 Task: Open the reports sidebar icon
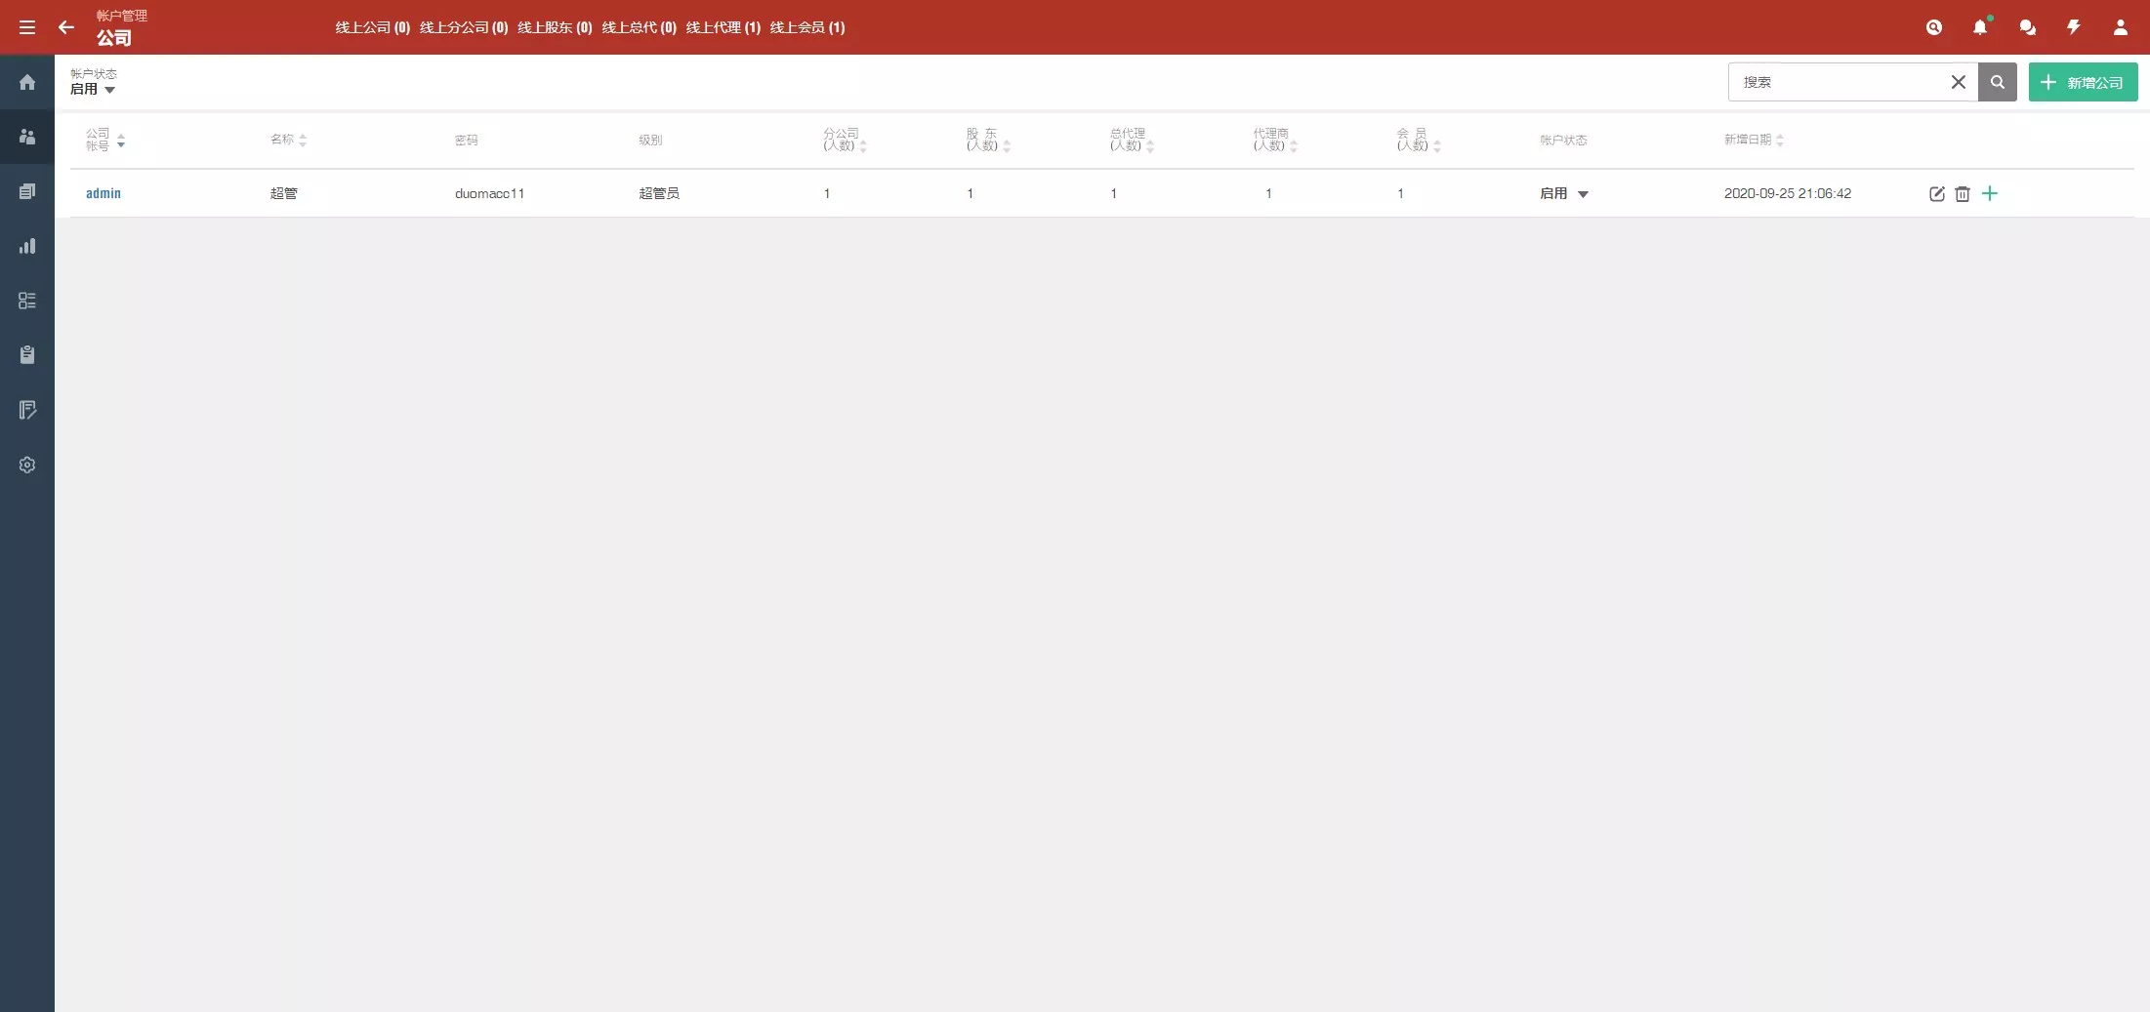point(26,191)
